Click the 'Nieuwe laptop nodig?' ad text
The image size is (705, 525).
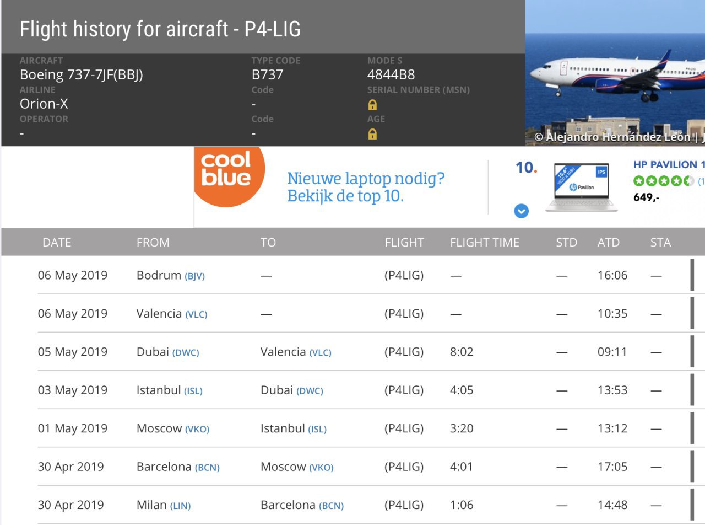coord(366,179)
